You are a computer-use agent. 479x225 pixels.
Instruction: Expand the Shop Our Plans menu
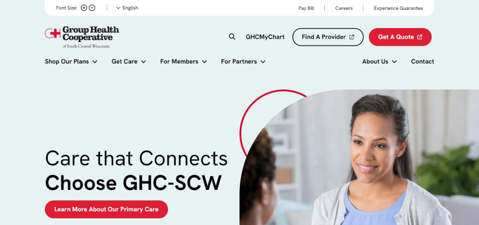[71, 62]
